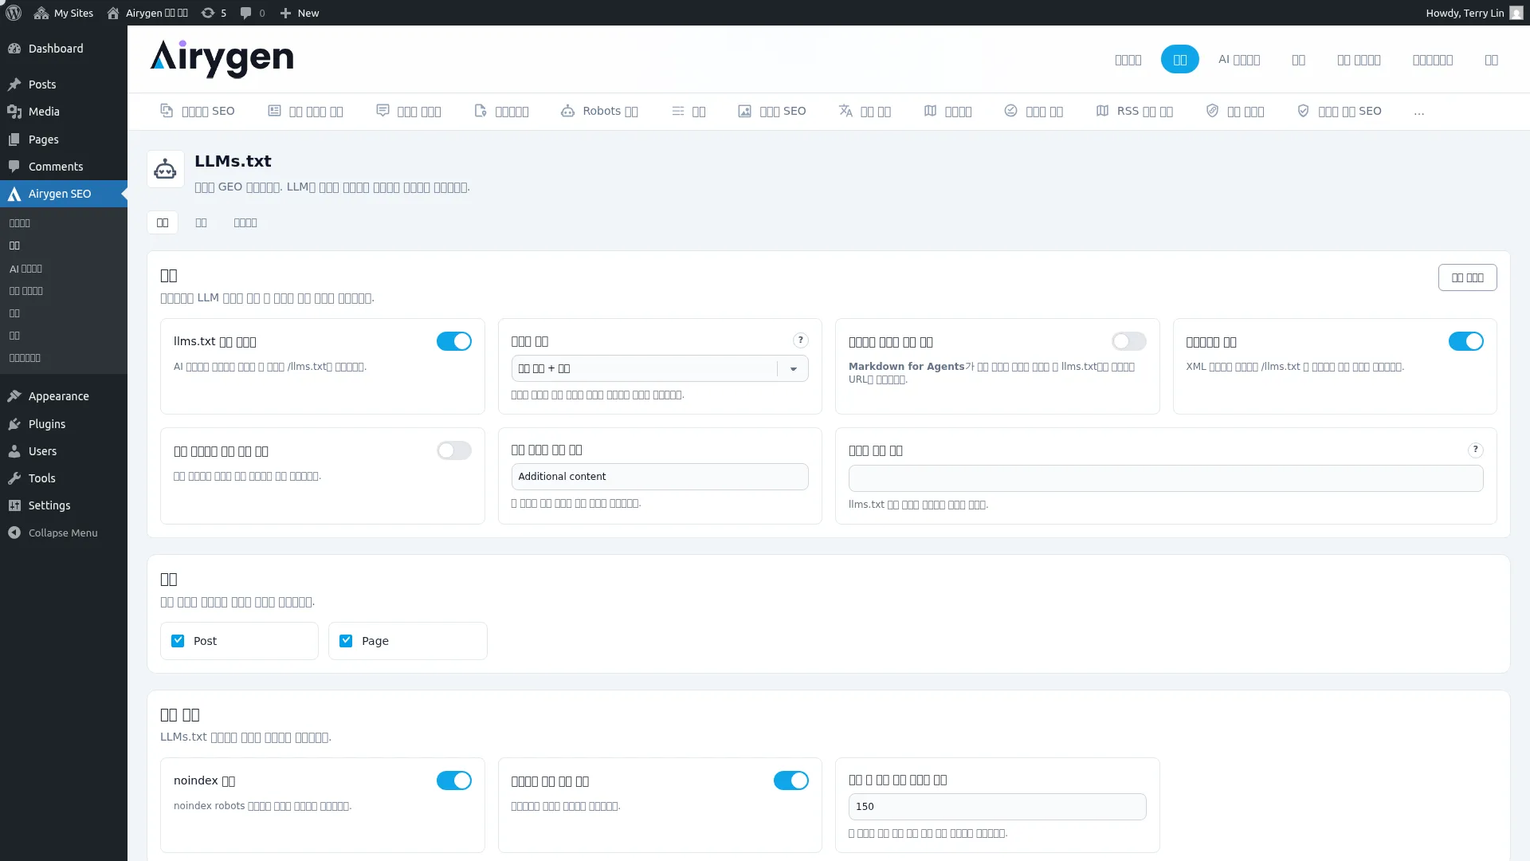This screenshot has height=861, width=1530.
Task: Open the tab with the speech-bubble icon
Action: [x=409, y=111]
